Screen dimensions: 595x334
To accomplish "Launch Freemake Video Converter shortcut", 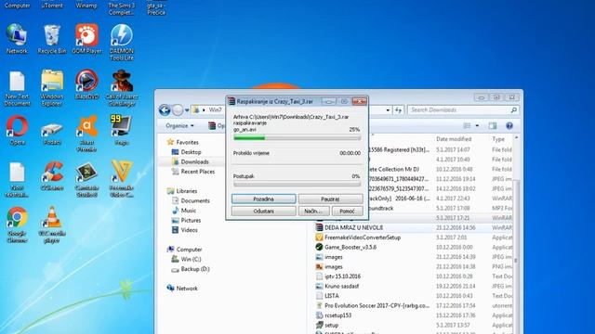I will point(122,179).
